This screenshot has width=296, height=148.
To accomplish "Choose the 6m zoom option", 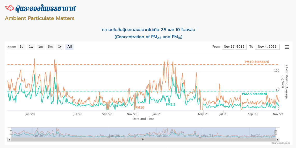I will click(50, 47).
